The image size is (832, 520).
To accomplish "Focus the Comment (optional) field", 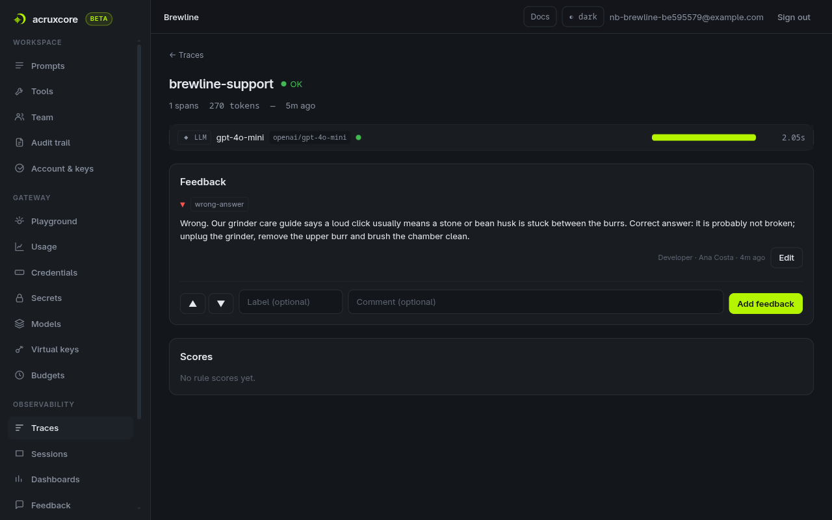I will (536, 302).
